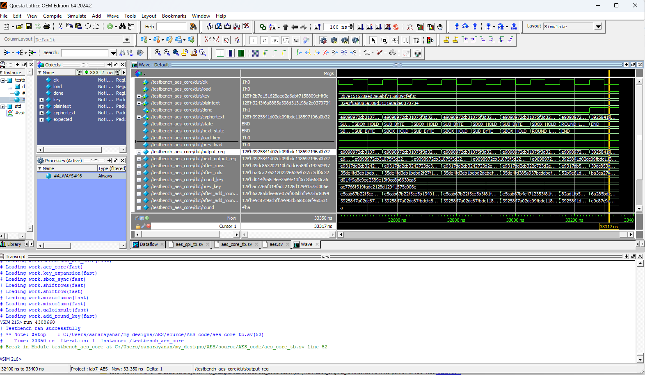Switch to the aes_core_tb.sv tab
This screenshot has width=645, height=375.
point(236,244)
